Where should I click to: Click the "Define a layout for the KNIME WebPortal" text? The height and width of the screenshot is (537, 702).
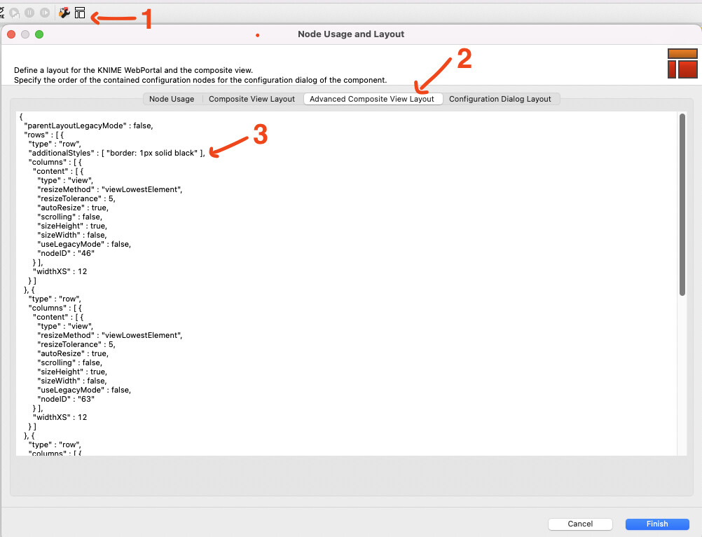point(133,70)
